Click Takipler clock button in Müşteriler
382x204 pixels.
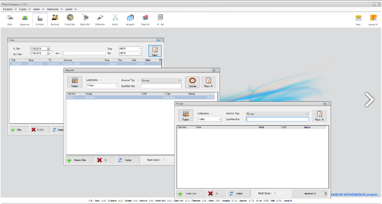point(192,82)
